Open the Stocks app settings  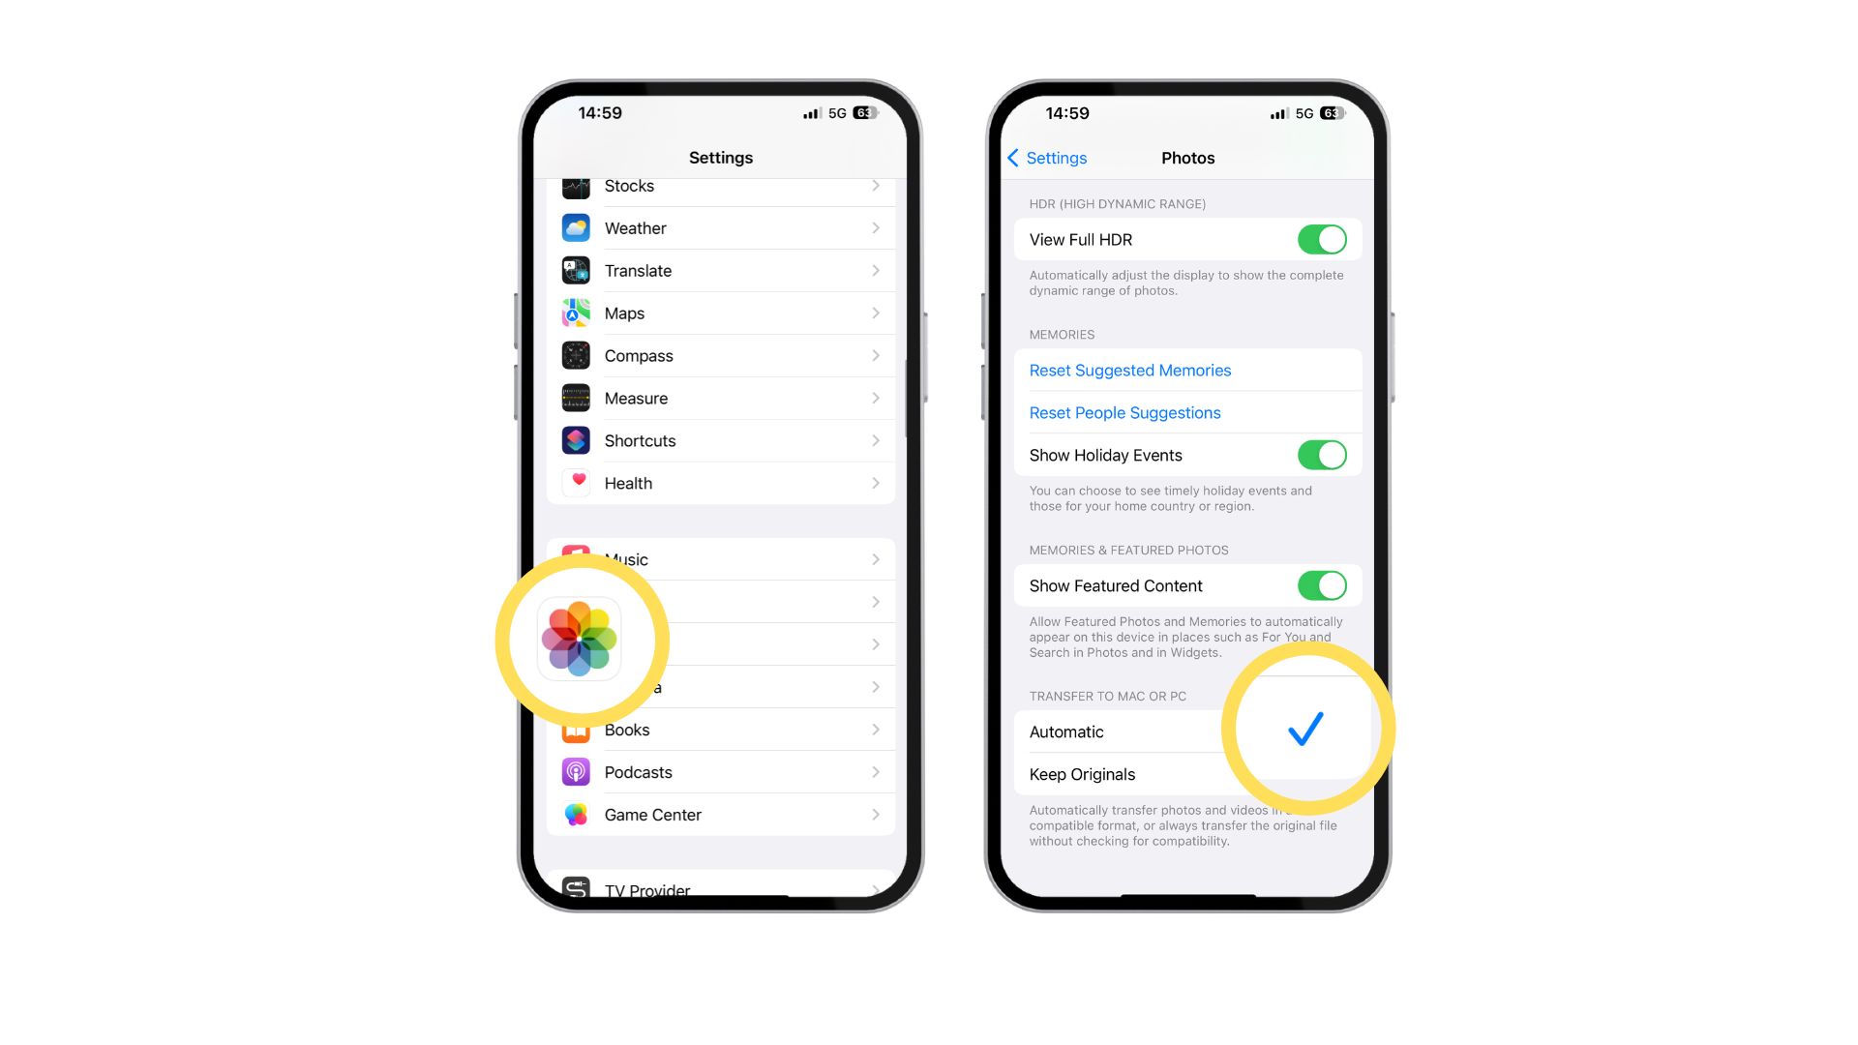722,187
